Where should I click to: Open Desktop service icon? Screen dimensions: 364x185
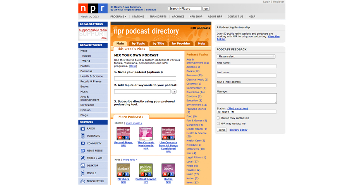point(82,165)
